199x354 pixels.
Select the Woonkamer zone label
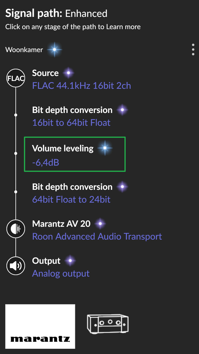(24, 50)
